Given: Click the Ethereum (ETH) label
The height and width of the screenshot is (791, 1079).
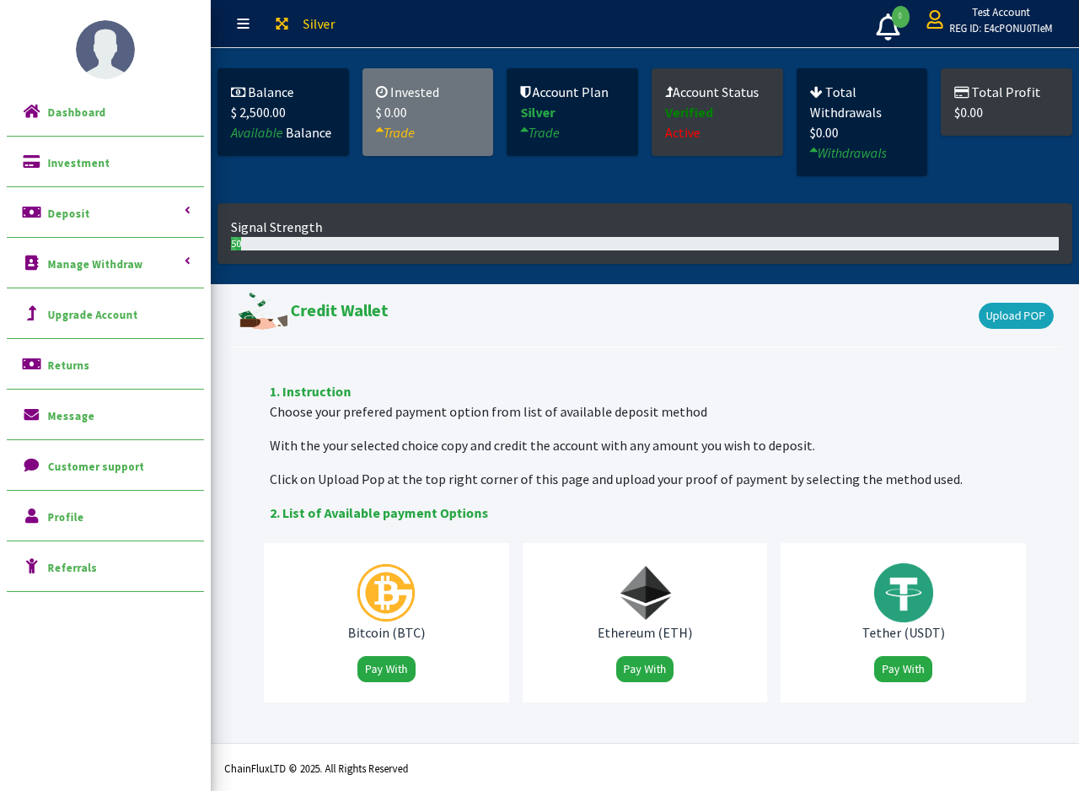Looking at the screenshot, I should 645,632.
